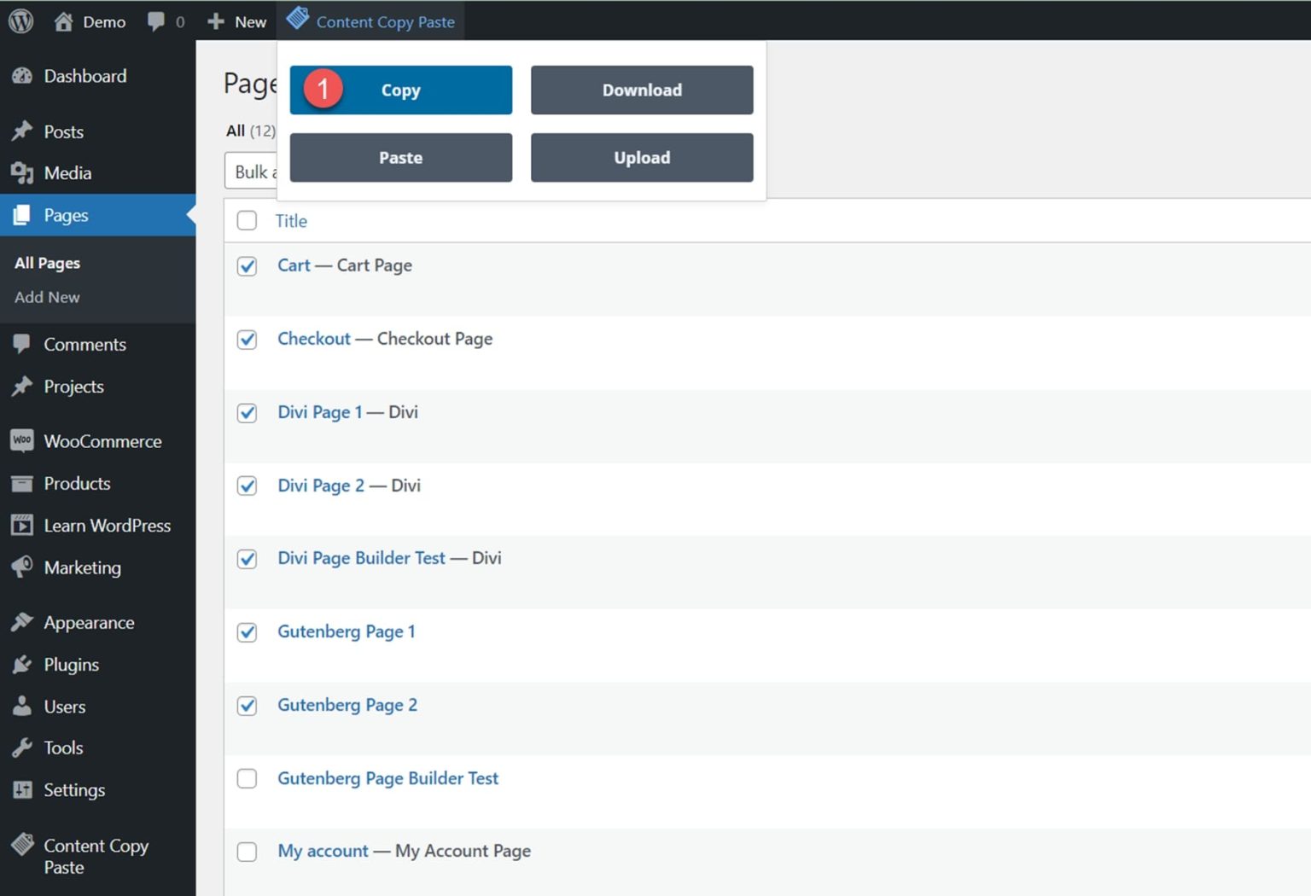Screen dimensions: 1311x896
Task: Select the Media library sidebar icon
Action: tap(23, 172)
